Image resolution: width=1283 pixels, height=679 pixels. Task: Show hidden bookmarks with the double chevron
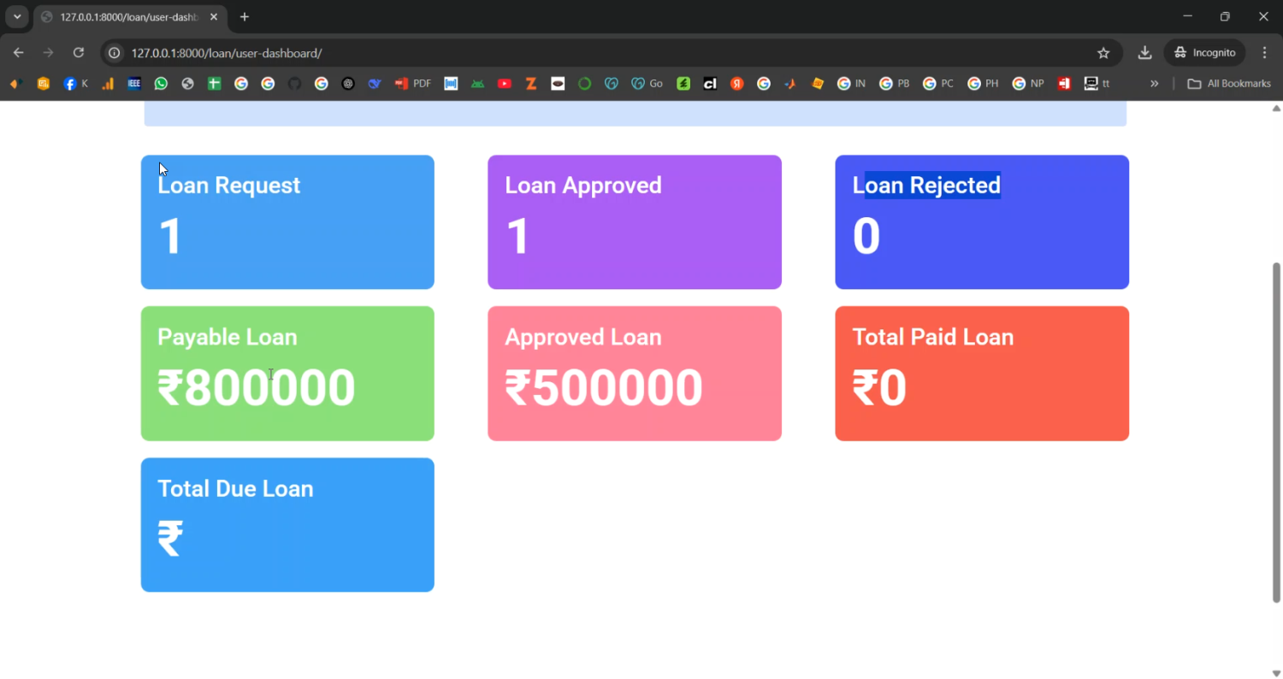pyautogui.click(x=1154, y=84)
